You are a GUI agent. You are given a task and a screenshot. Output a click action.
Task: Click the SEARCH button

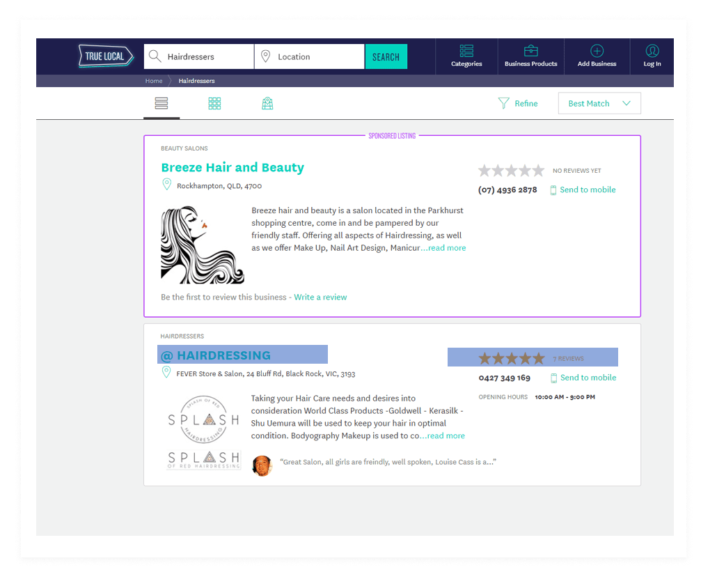tap(386, 56)
